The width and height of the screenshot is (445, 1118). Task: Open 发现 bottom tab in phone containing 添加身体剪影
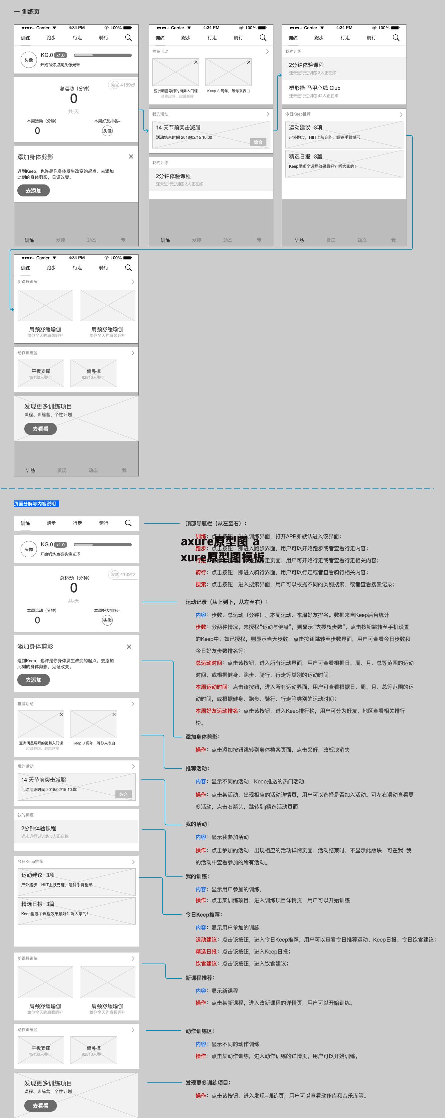(x=60, y=240)
